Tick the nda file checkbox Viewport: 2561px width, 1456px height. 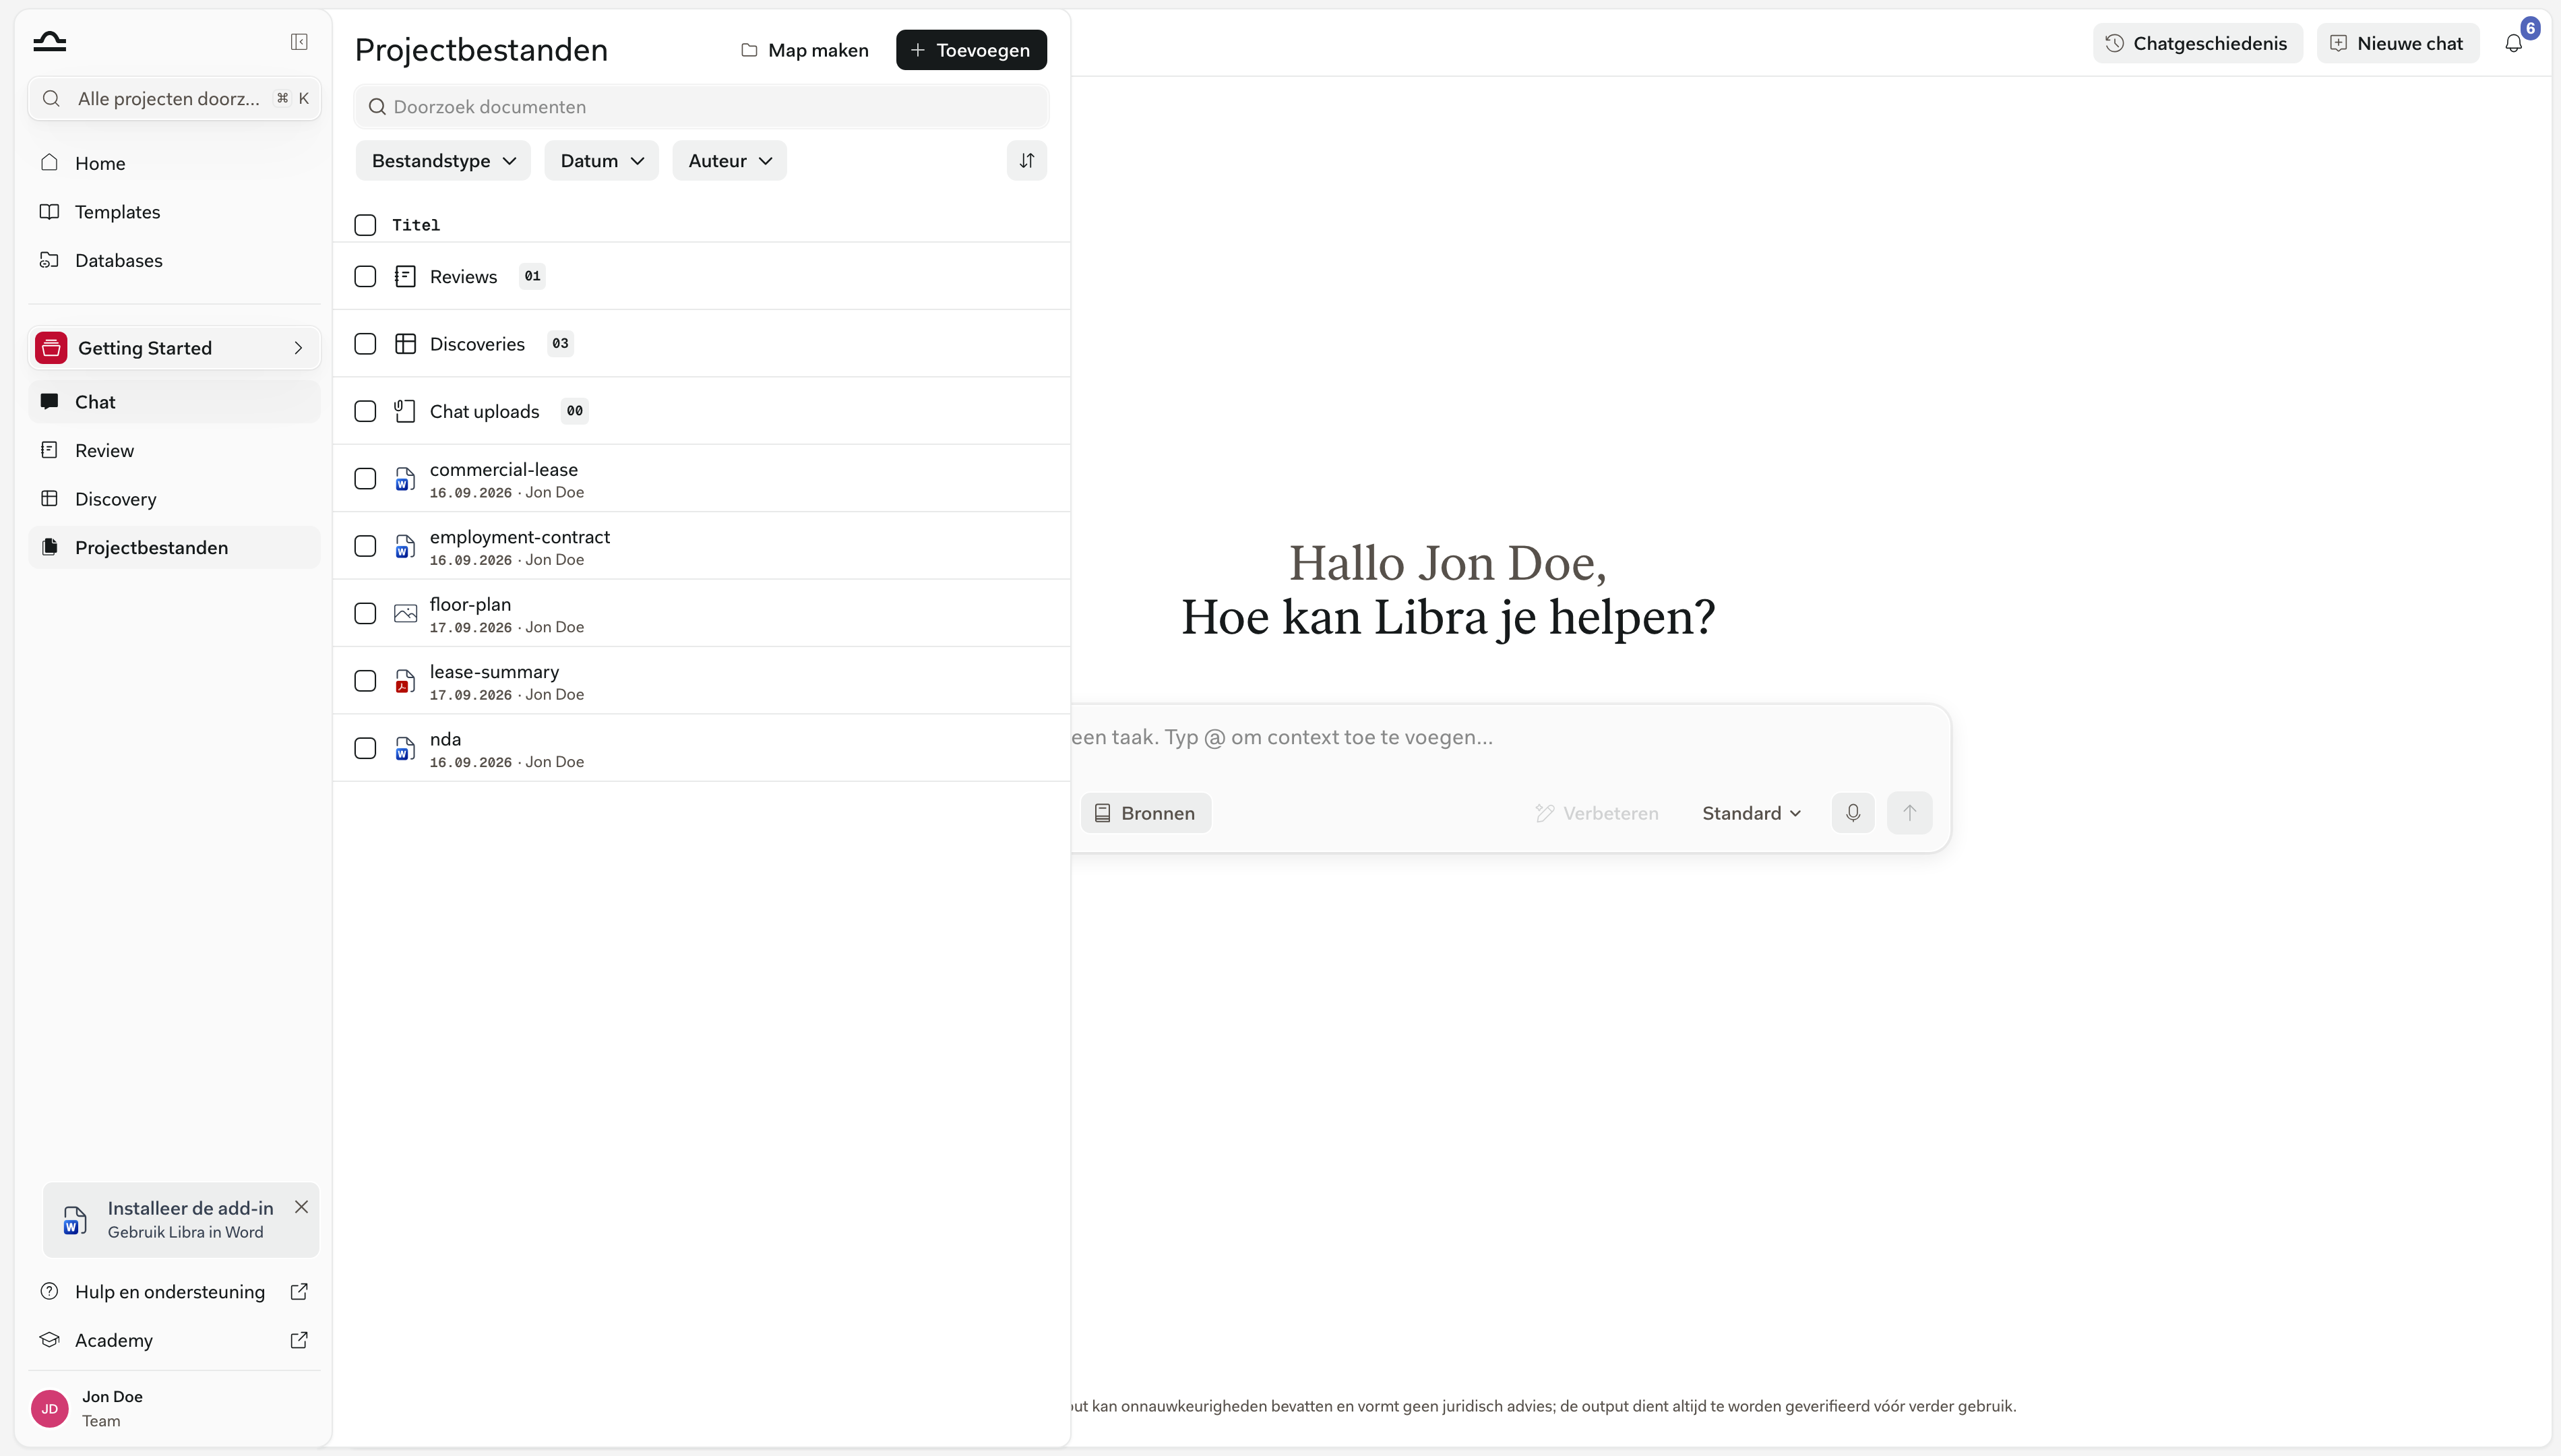tap(365, 748)
